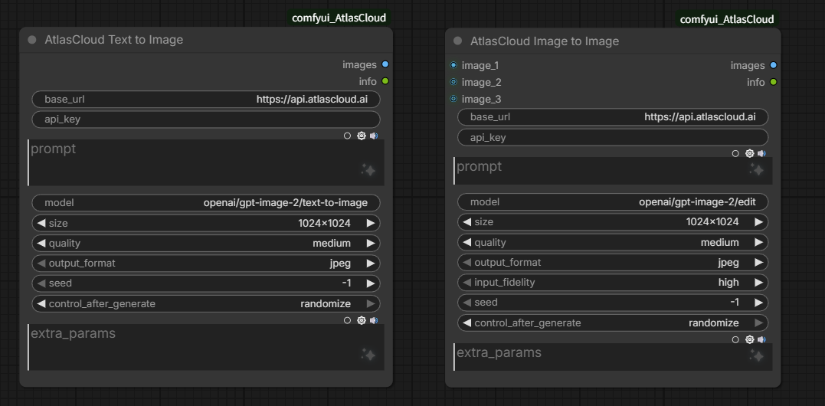Click circle icon above Image to Image prompt

(735, 153)
